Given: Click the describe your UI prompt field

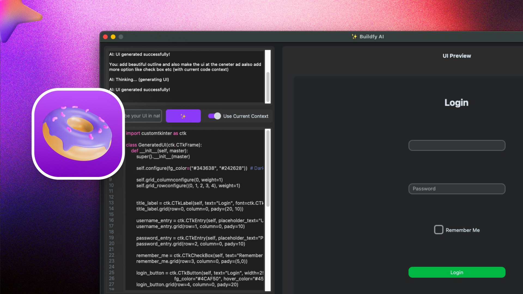Looking at the screenshot, I should (143, 116).
